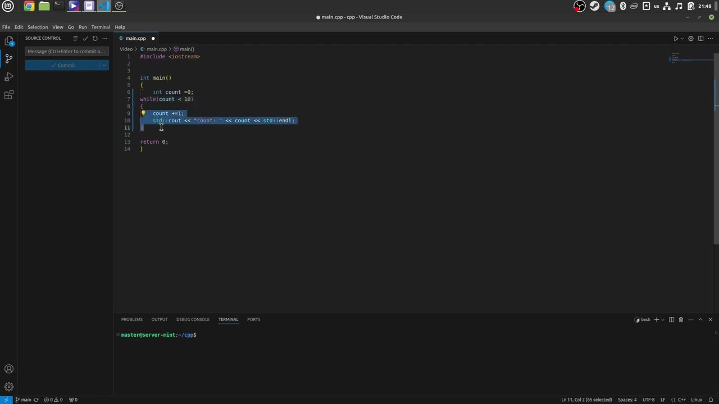Expand the run button dropdown chevron
The width and height of the screenshot is (719, 404).
click(x=682, y=39)
